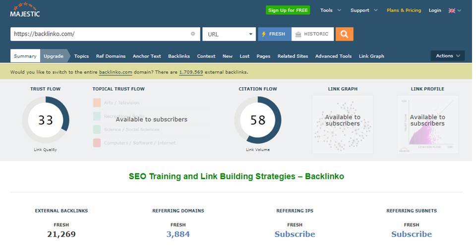Open the Link Graph tab
Viewport: 476px width, 250px height.
[x=371, y=56]
